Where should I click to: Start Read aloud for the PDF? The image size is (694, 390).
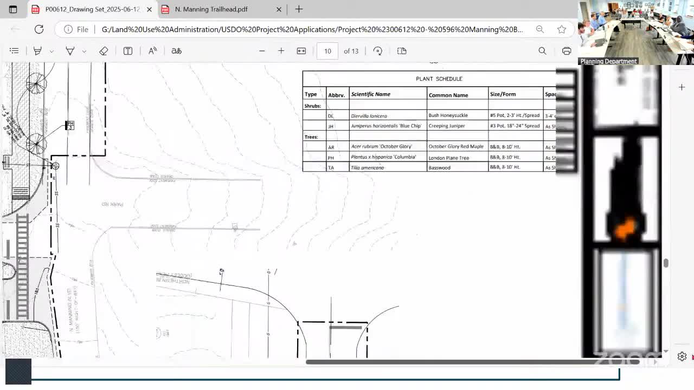tap(152, 51)
